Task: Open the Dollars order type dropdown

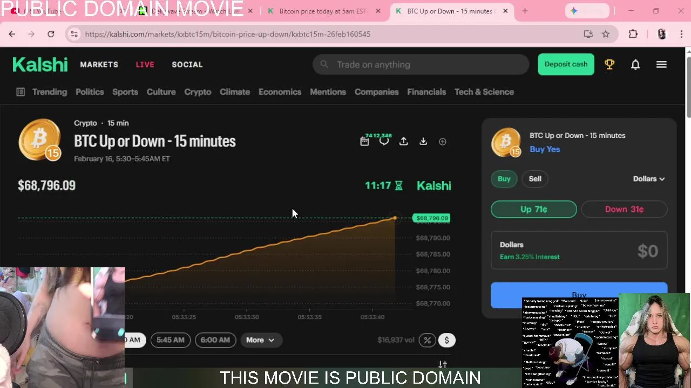Action: [649, 179]
